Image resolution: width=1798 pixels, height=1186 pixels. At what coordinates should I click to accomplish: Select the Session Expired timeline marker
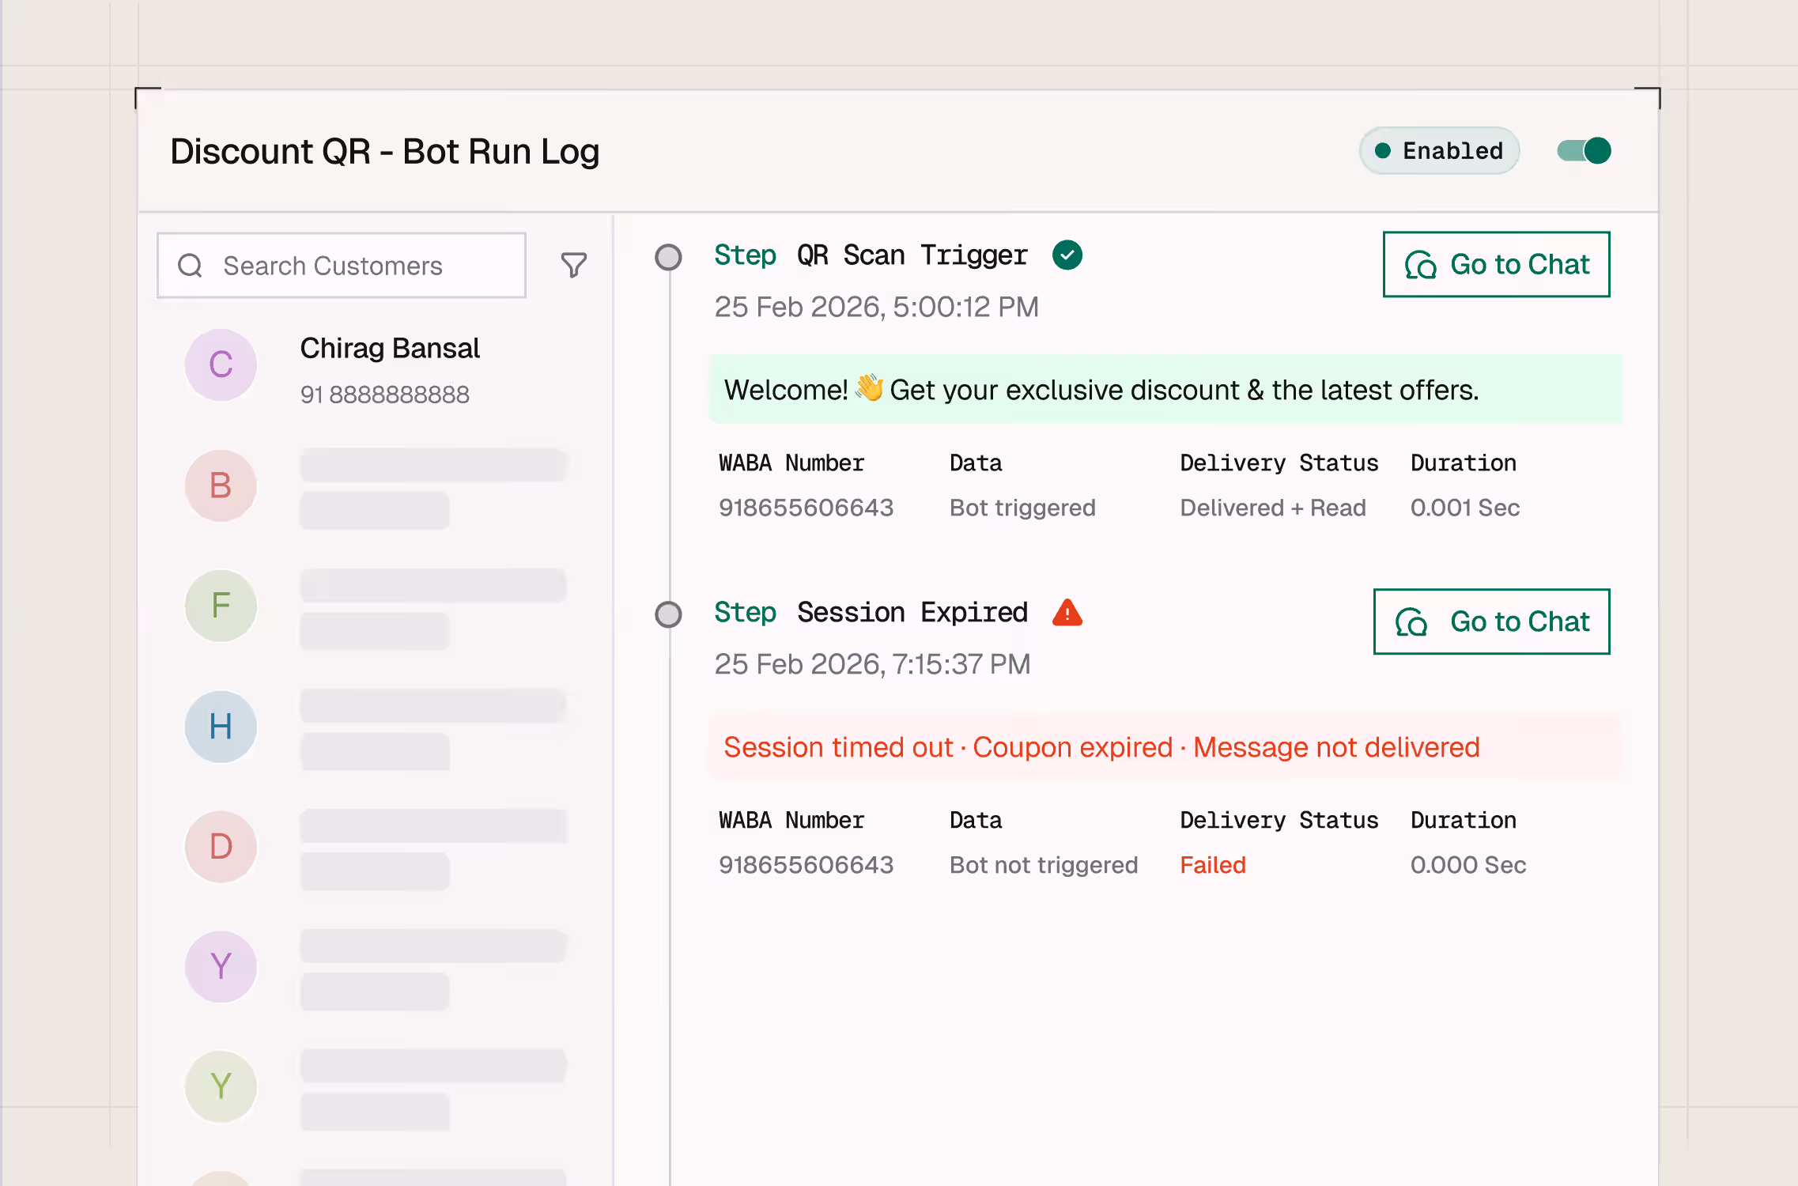click(x=668, y=614)
